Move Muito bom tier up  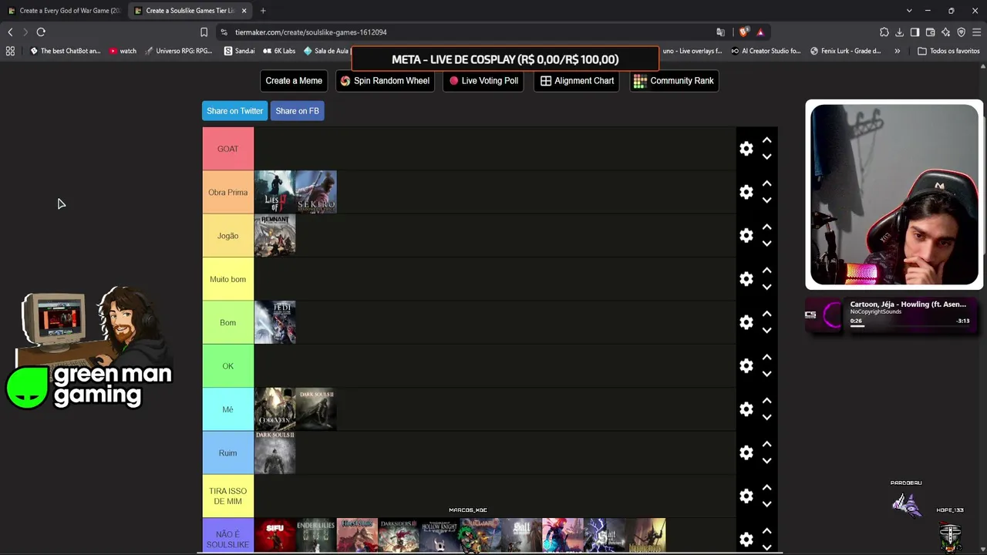(x=766, y=271)
